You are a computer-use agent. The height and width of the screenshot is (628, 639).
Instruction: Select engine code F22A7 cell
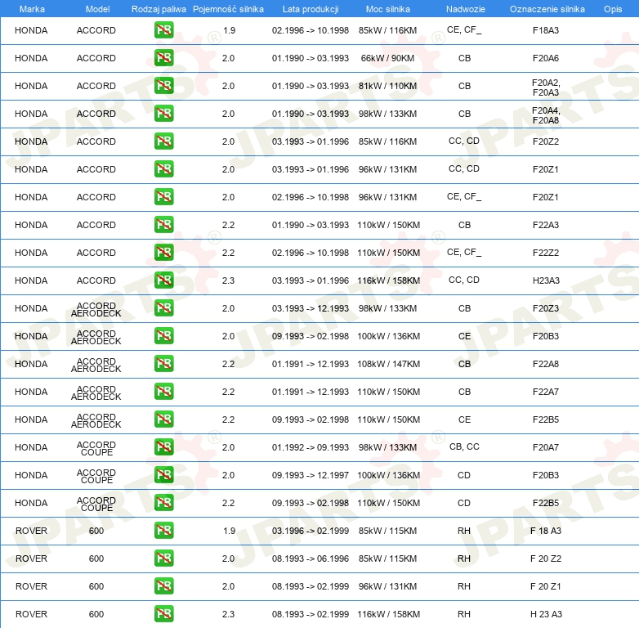coord(546,392)
